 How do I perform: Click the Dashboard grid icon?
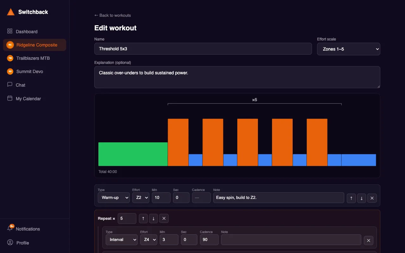(10, 31)
